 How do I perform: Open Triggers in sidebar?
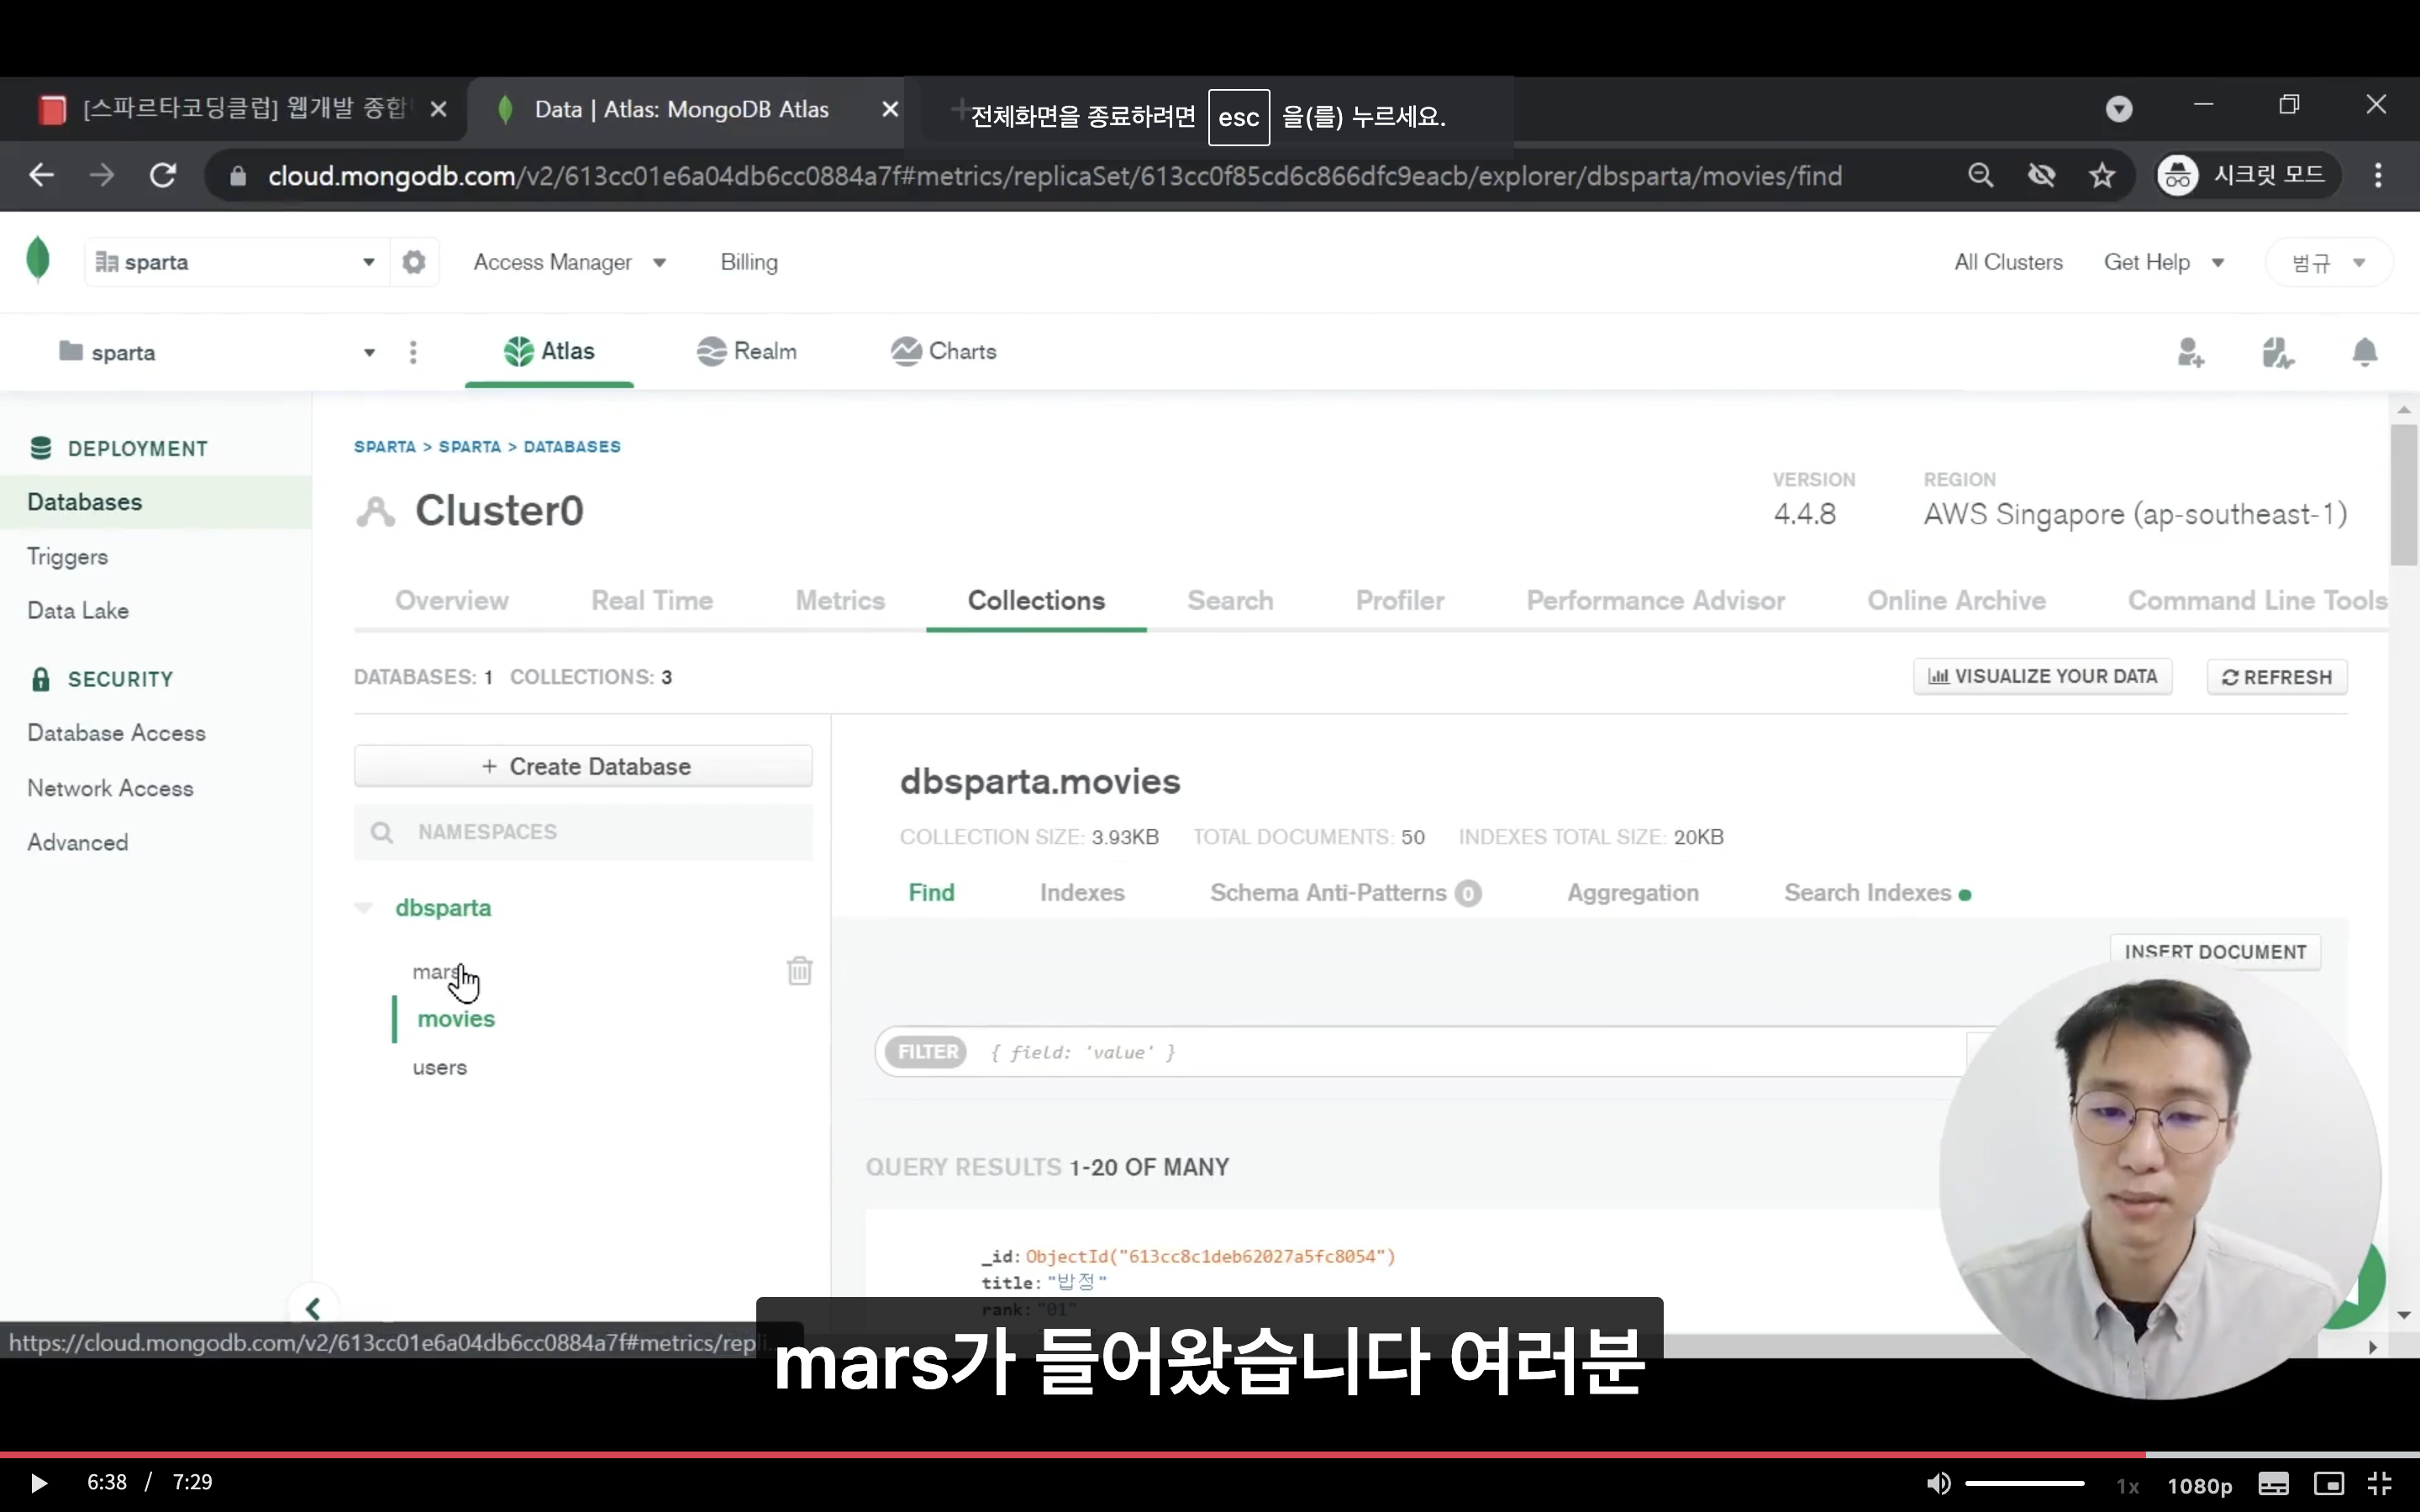coord(67,557)
